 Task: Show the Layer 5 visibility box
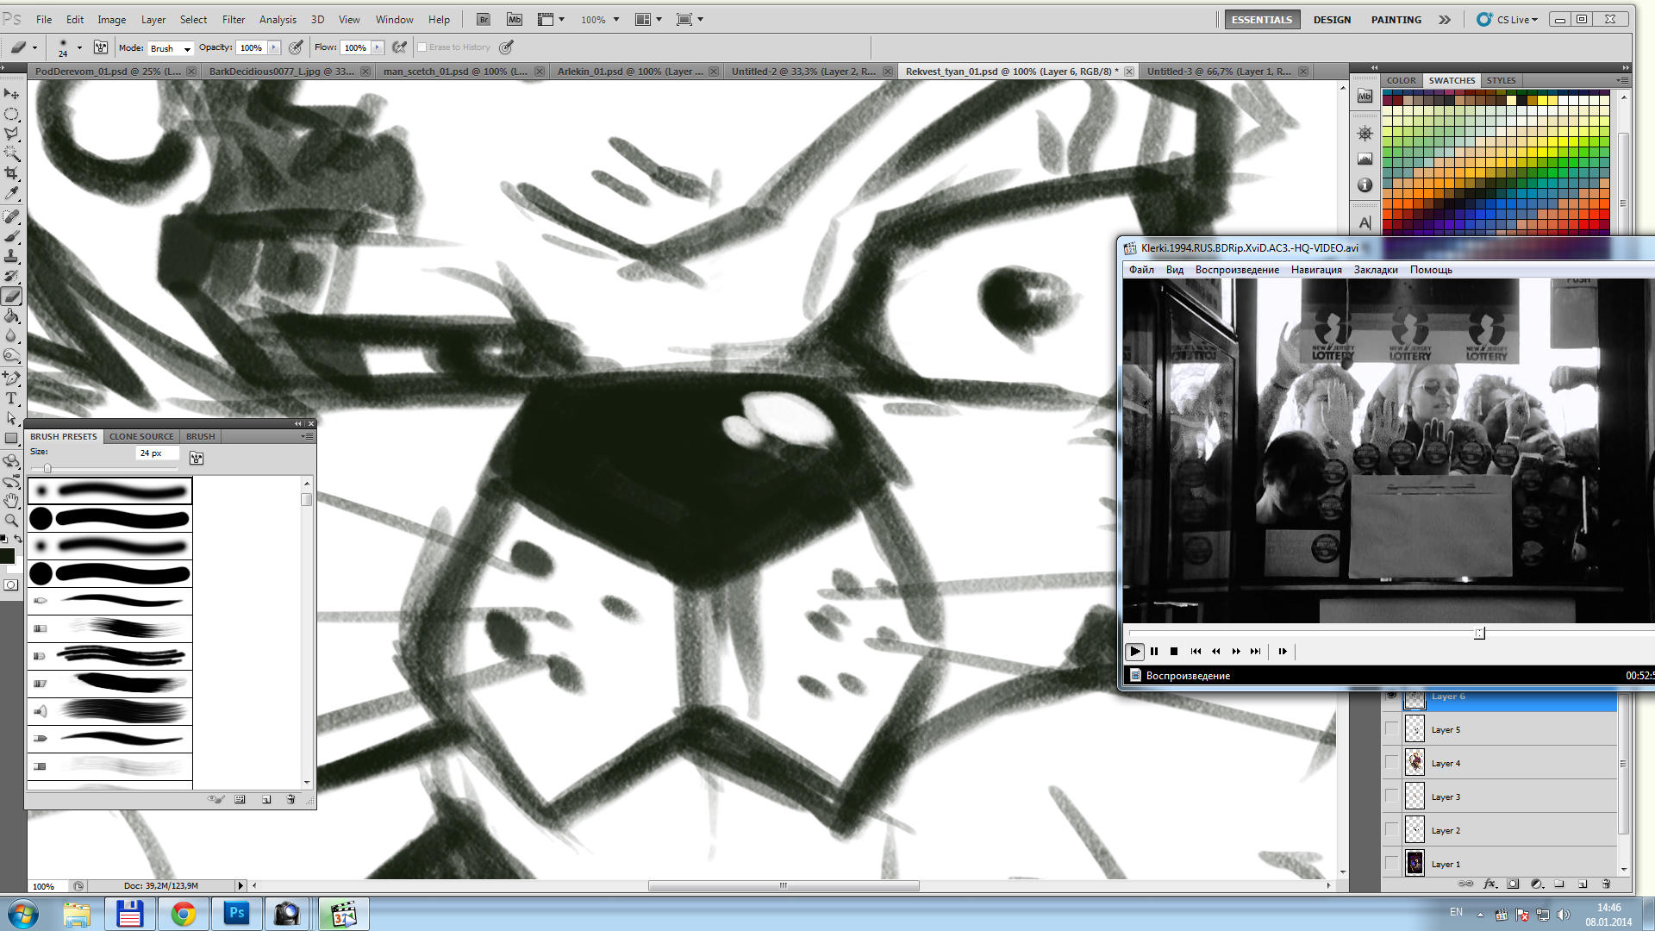click(x=1390, y=729)
